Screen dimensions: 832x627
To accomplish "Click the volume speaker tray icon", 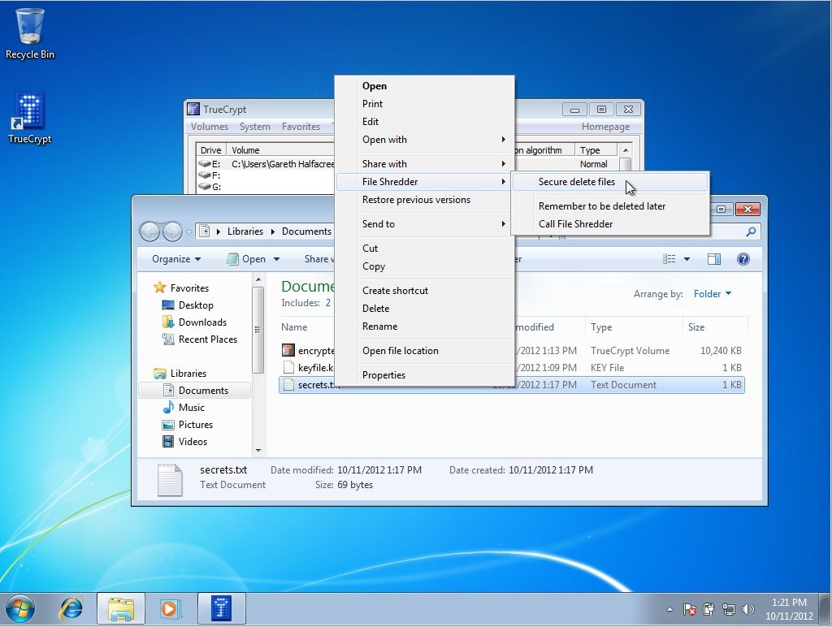I will point(747,609).
